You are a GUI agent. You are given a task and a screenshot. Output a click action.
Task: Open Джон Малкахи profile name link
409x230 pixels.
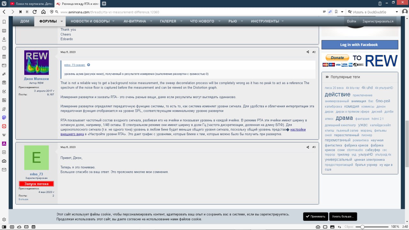point(36,79)
